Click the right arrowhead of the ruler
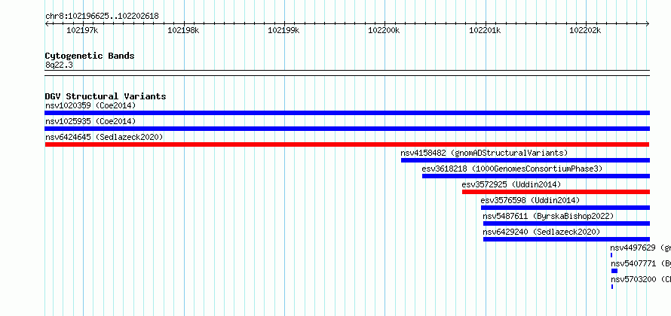 click(x=648, y=24)
